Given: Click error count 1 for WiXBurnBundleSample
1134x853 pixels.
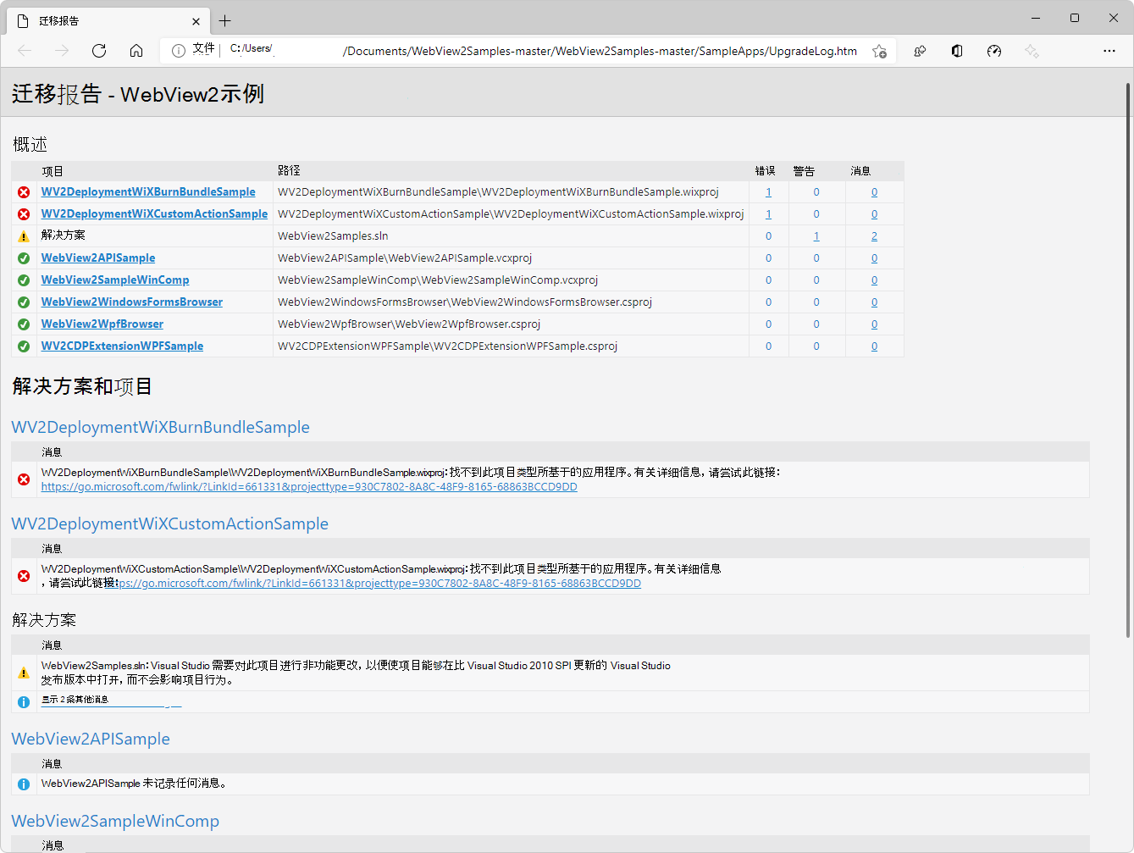Looking at the screenshot, I should [768, 191].
